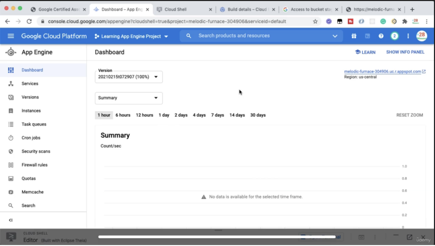Screen dimensions: 435x246
Task: Select the 1 hour time range
Action: click(104, 115)
